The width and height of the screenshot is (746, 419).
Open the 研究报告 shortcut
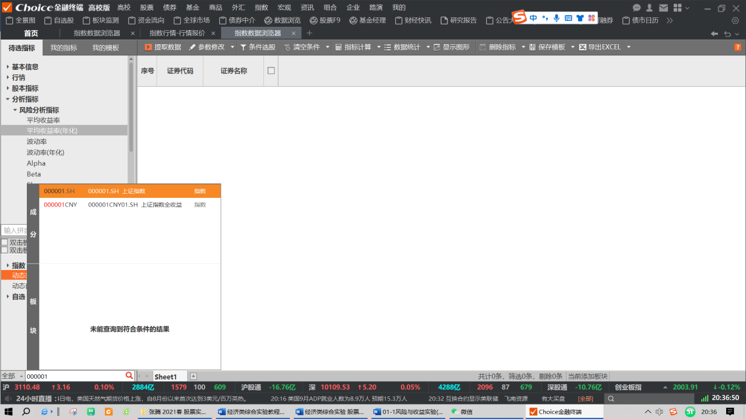(459, 20)
